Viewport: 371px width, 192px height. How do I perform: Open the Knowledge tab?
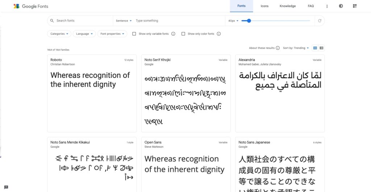click(x=288, y=6)
